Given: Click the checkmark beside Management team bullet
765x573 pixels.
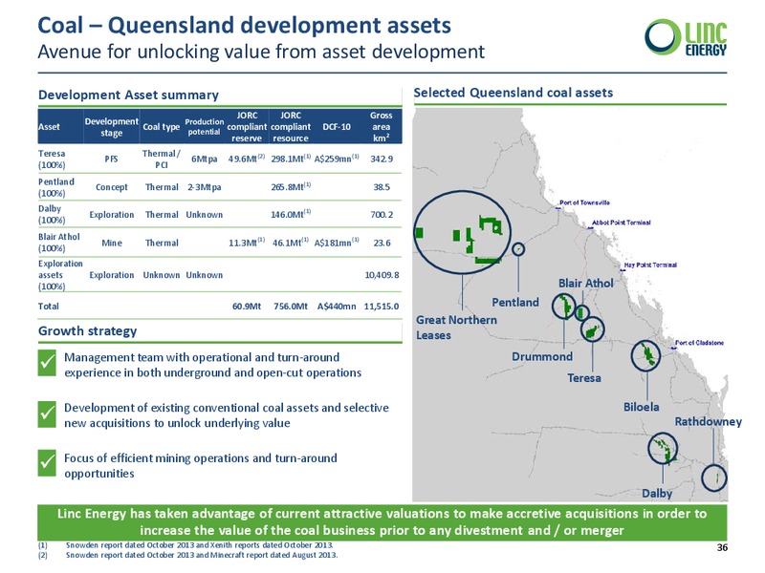Looking at the screenshot, I should (x=47, y=363).
